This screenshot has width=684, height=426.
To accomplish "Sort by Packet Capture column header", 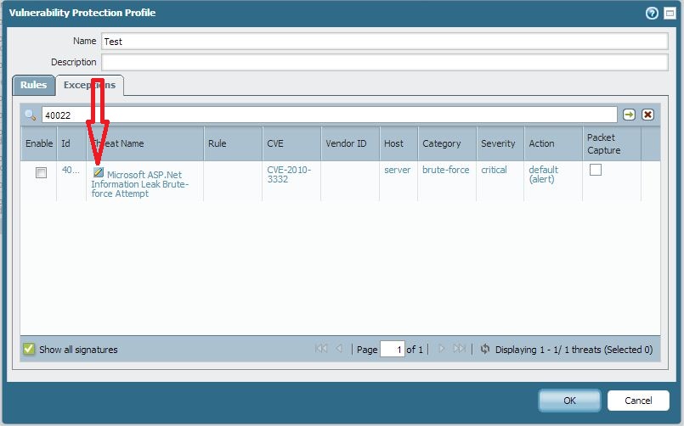I will point(612,143).
